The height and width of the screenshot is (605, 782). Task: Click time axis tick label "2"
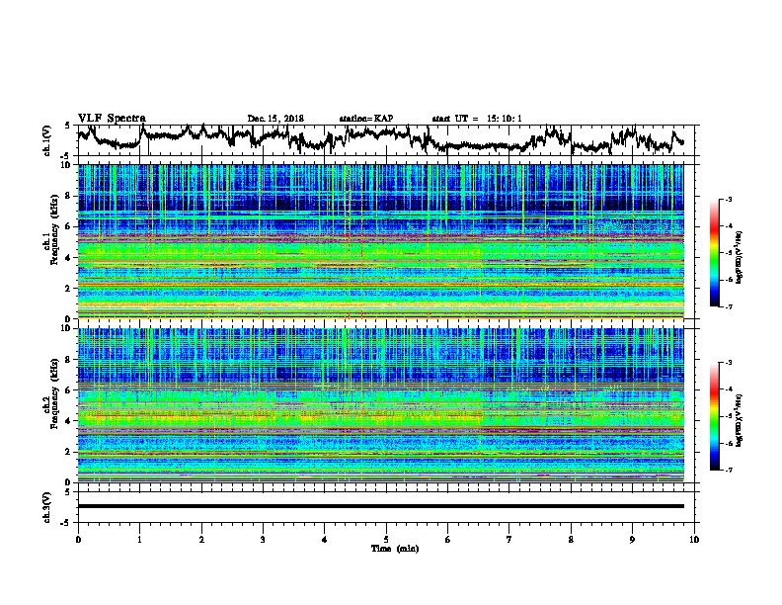(201, 540)
